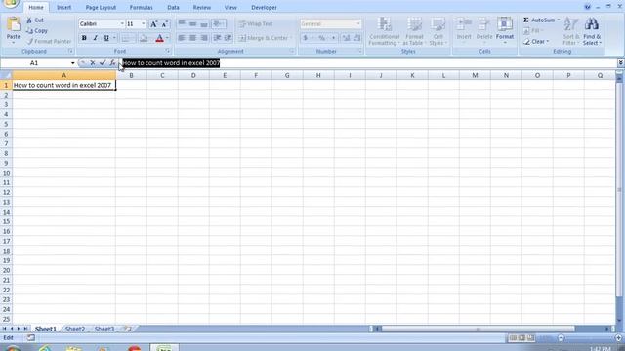Screen dimensions: 625x351
Task: Open the Name Box dropdown arrow
Action: [x=72, y=63]
